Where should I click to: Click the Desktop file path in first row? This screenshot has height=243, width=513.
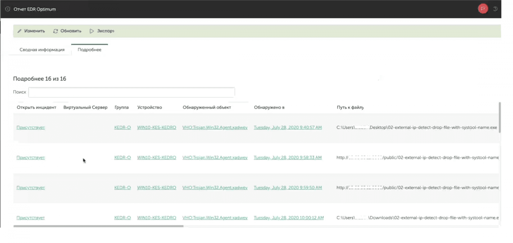[417, 128]
